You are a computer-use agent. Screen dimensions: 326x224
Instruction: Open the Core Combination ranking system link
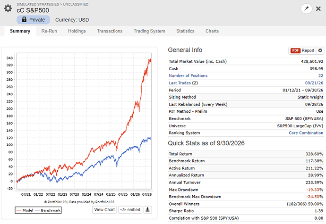306,133
